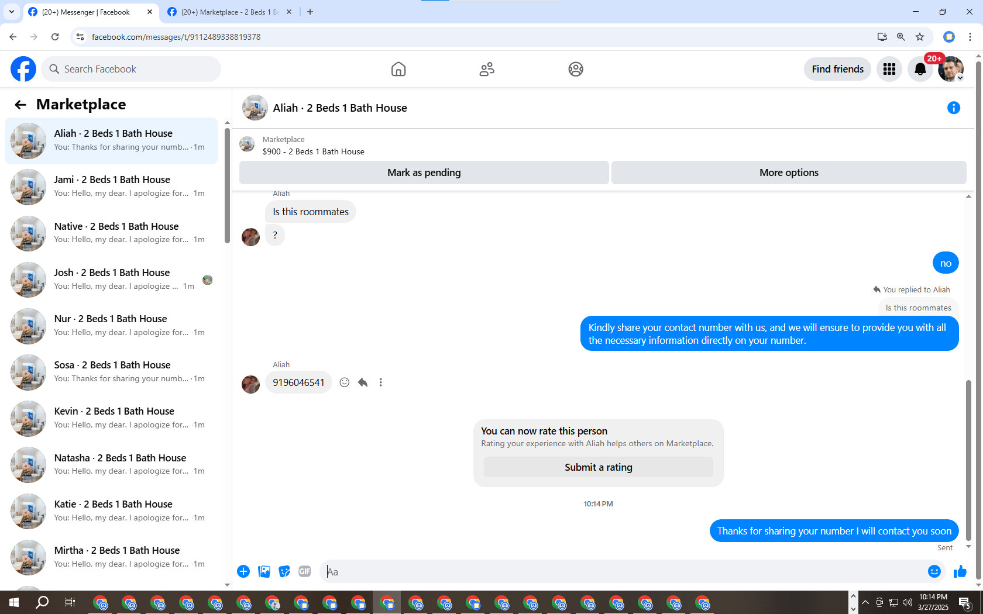Open more actions plus icon in composer

tap(243, 571)
